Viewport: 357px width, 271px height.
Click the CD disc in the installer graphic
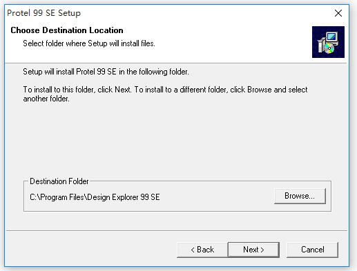329,48
